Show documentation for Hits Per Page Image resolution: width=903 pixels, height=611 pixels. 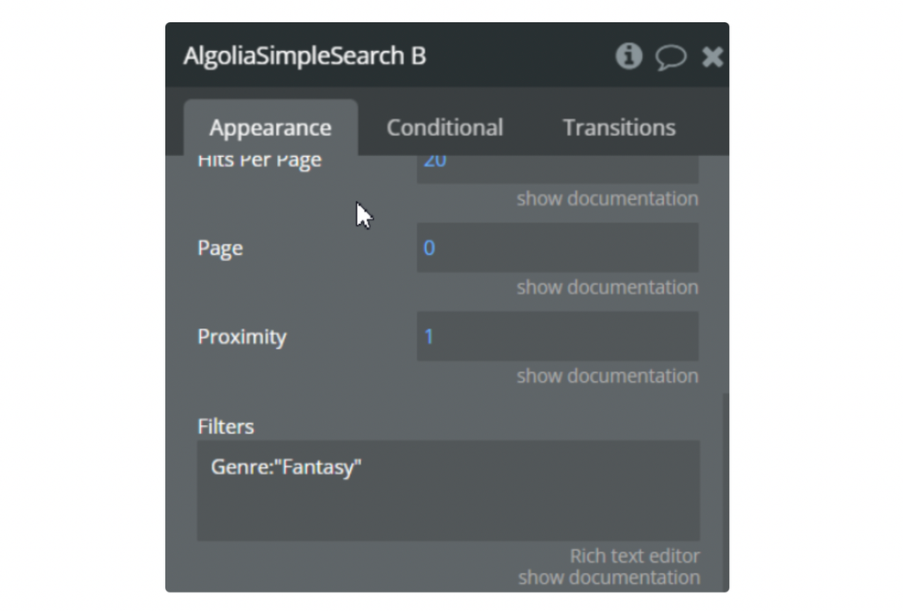pos(607,199)
